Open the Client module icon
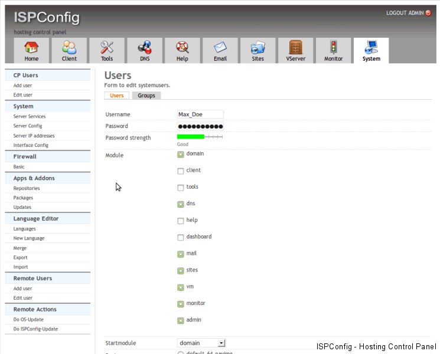440x354 pixels. [x=69, y=47]
